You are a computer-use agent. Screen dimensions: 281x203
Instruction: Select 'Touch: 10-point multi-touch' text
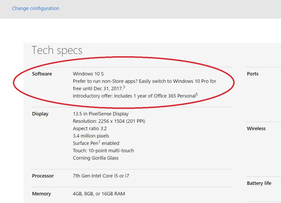point(103,151)
